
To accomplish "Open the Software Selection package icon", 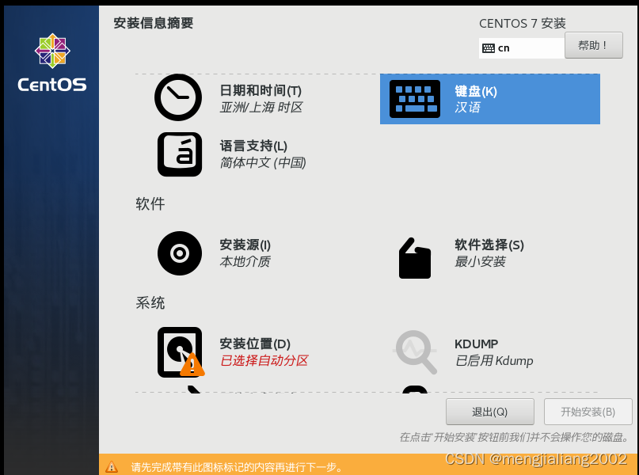I will tap(414, 258).
